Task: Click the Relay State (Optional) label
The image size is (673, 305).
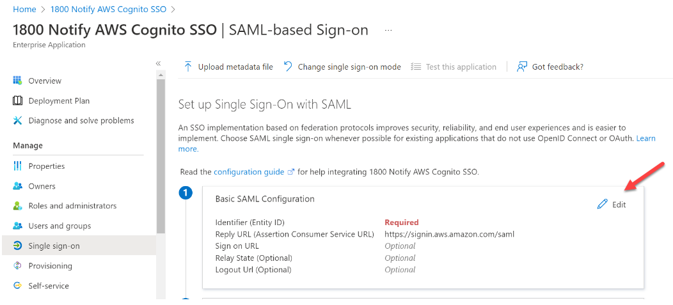Action: (x=254, y=258)
